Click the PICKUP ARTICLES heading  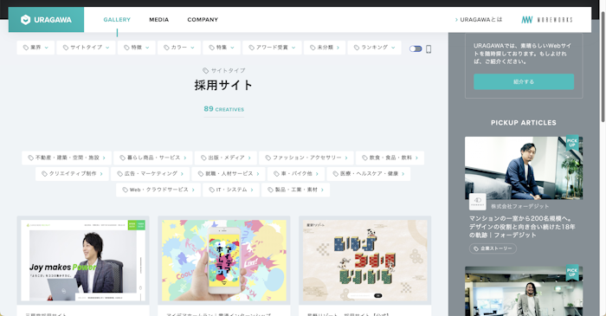[524, 123]
